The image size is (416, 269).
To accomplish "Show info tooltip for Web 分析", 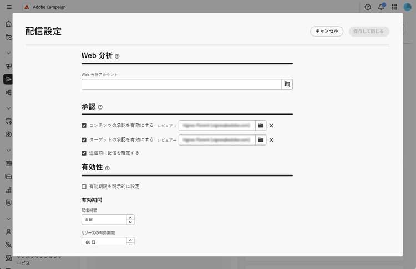I will click(x=117, y=56).
